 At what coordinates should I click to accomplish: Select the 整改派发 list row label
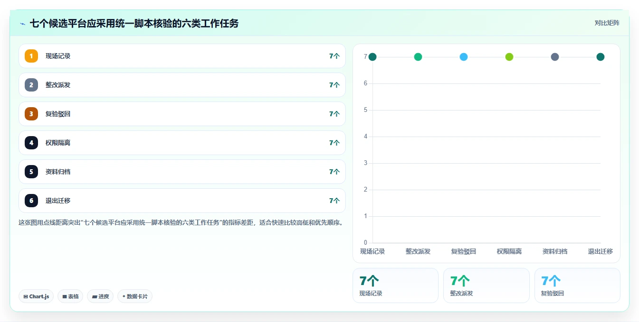coord(58,85)
